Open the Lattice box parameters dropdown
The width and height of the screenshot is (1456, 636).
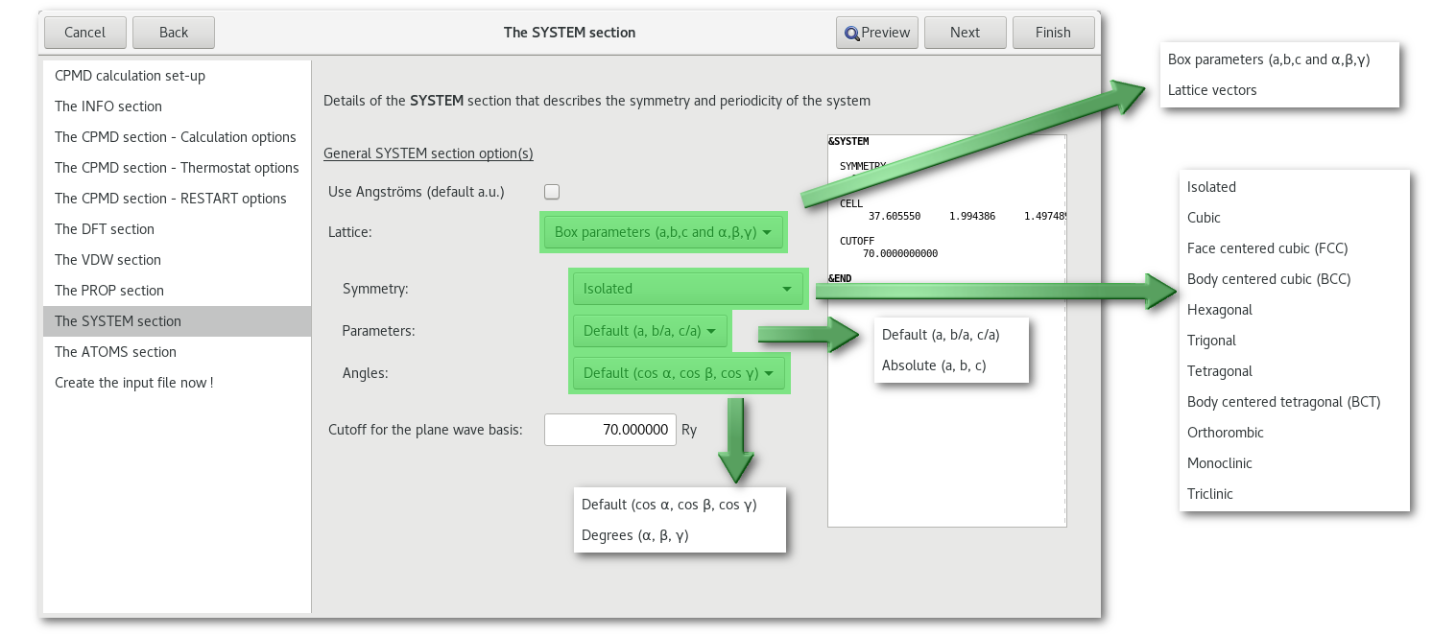pyautogui.click(x=663, y=232)
